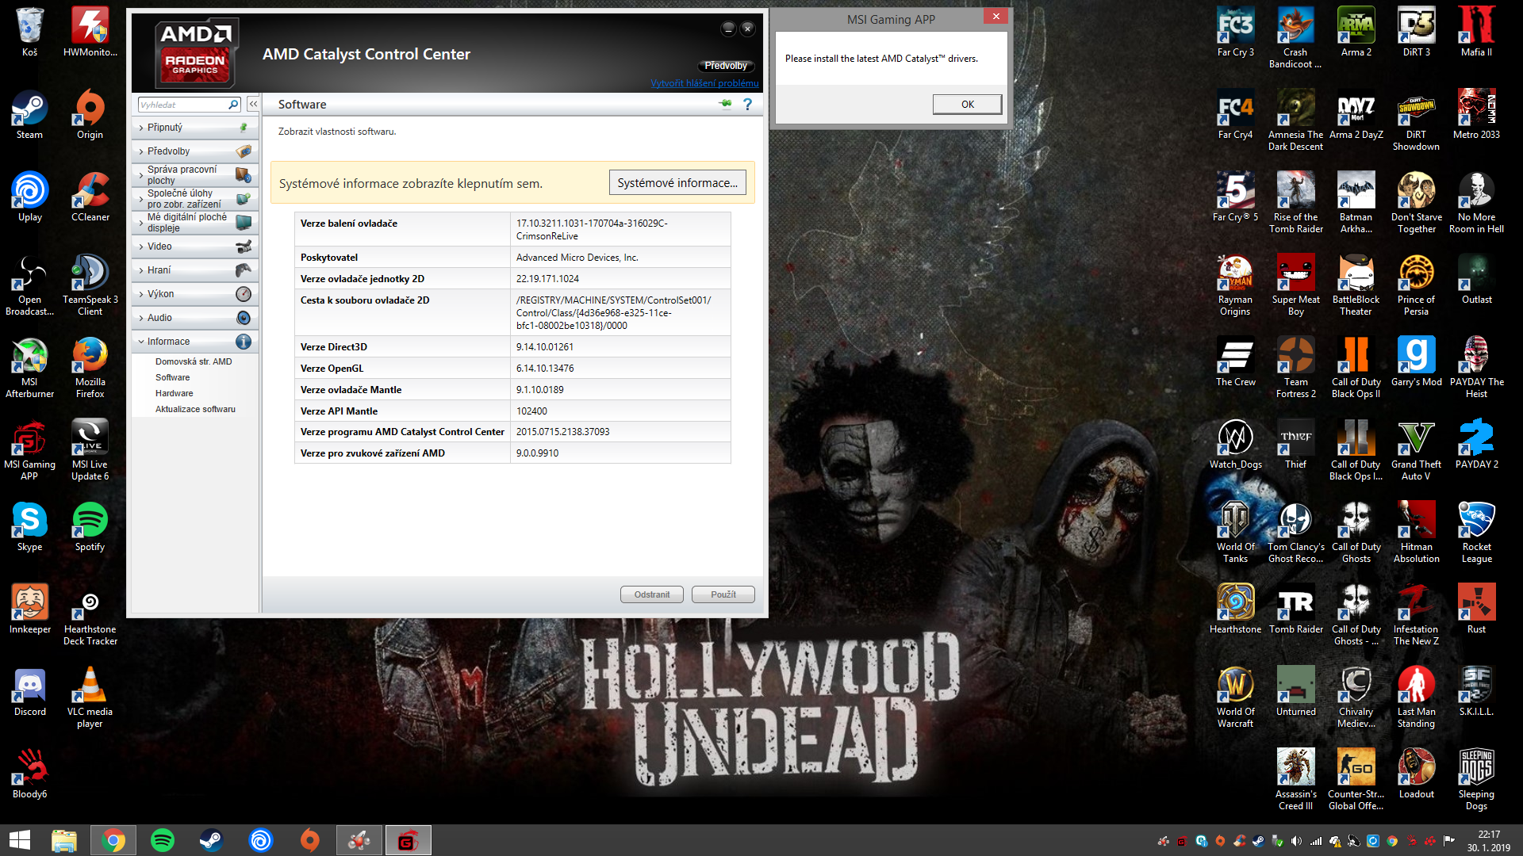1523x856 pixels.
Task: Expand Mé digitální ploché displeje
Action: pyautogui.click(x=195, y=223)
